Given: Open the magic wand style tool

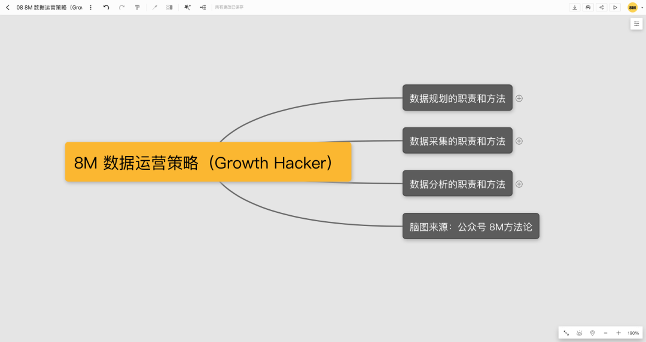Looking at the screenshot, I should point(187,7).
